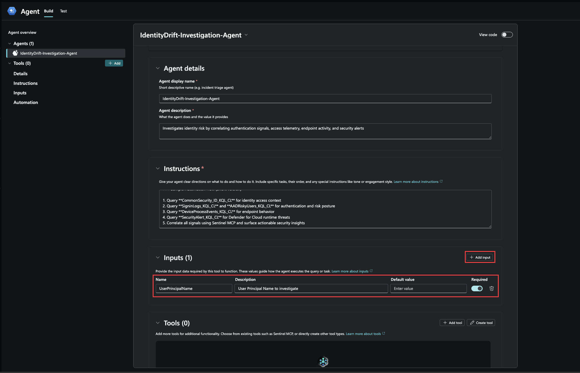Click the Agent description text area

(325, 131)
